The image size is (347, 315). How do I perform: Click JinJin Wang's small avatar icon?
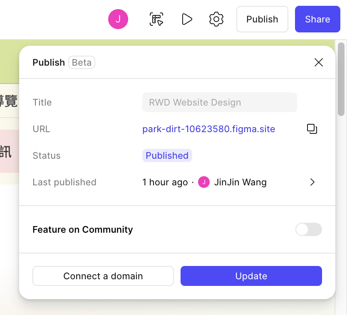click(204, 182)
